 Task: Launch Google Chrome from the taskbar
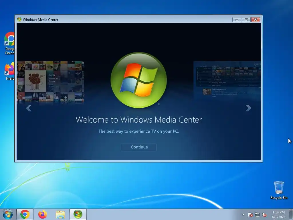pyautogui.click(x=25, y=214)
